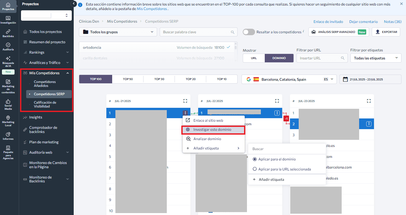Viewport: 406px width, 215px height.
Task: Click the calendar icon in date range
Action: tap(345, 79)
